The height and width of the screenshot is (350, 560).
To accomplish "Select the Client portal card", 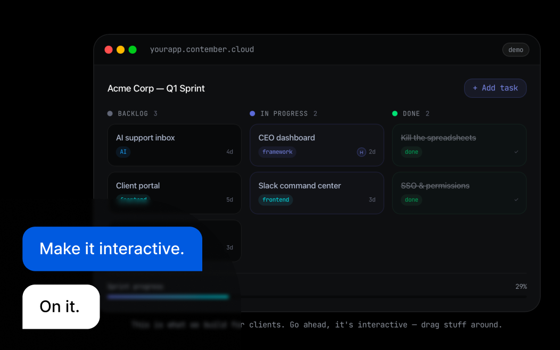I will 174,186.
